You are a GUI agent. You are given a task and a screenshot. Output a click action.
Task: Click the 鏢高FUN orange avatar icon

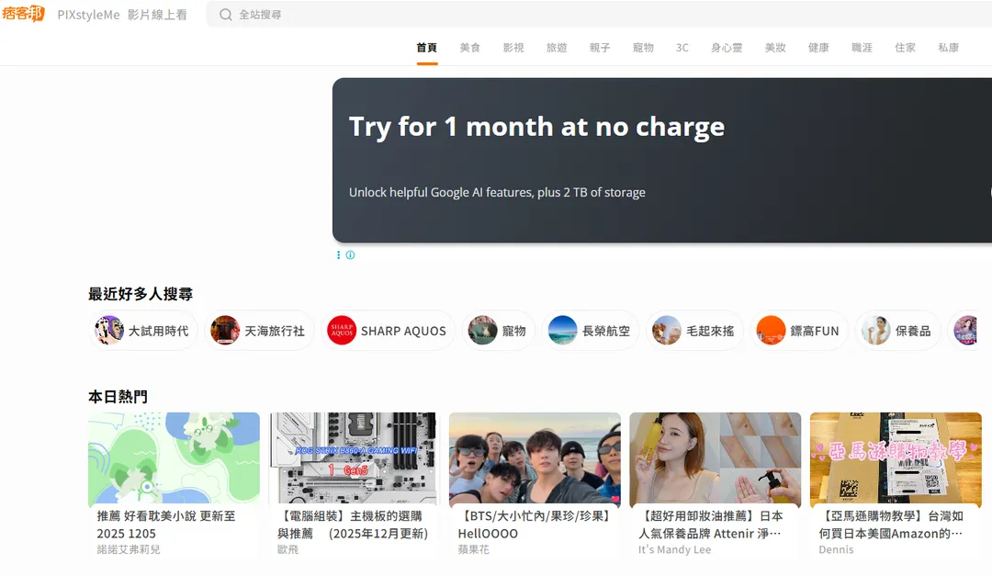pyautogui.click(x=772, y=331)
